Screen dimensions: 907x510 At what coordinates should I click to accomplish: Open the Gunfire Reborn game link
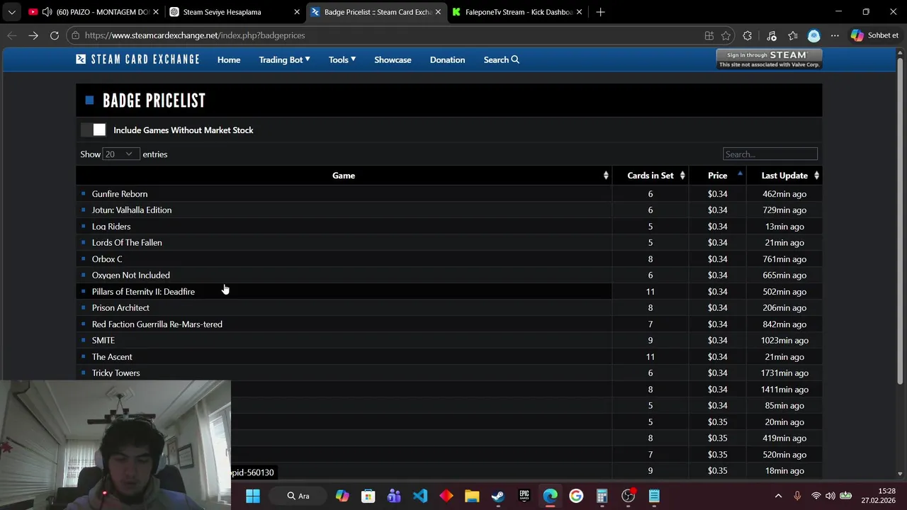(x=120, y=193)
